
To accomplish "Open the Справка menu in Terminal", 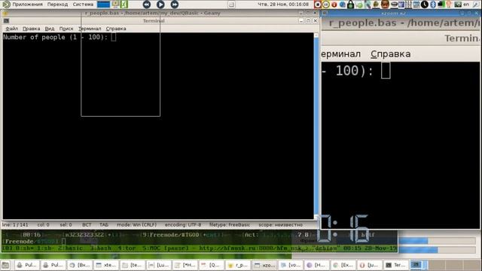I will click(116, 29).
